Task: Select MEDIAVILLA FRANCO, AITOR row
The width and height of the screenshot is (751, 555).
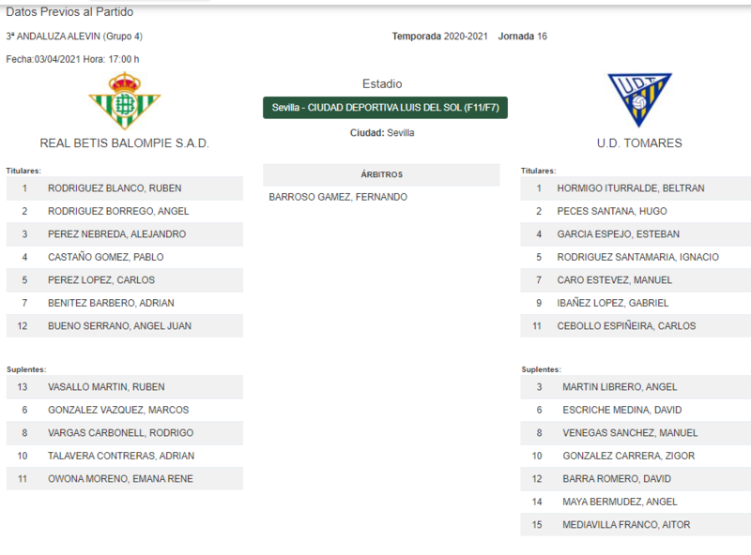Action: pos(636,525)
